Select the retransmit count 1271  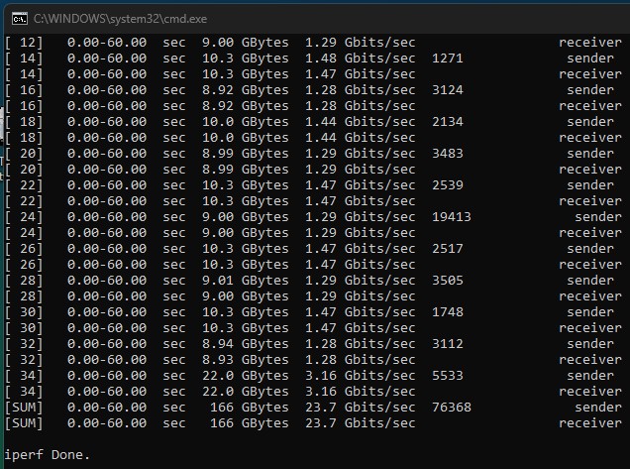pos(448,59)
